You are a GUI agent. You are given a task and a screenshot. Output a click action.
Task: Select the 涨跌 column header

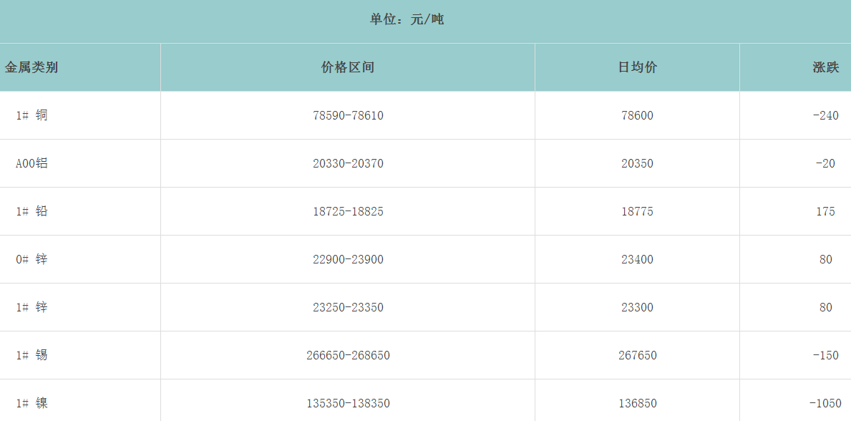[825, 67]
